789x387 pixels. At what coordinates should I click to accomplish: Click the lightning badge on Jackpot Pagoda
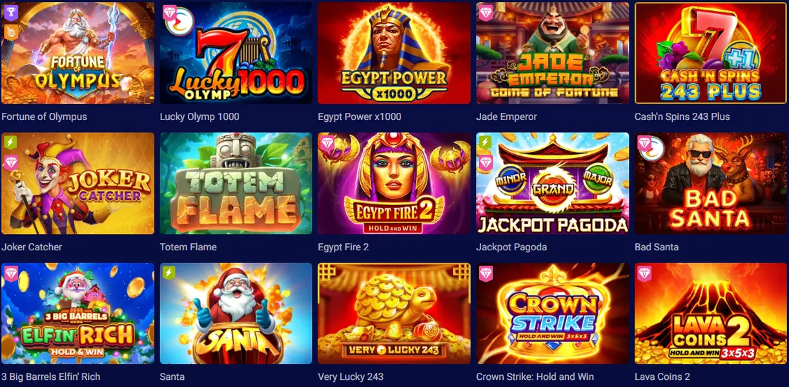[x=486, y=143]
